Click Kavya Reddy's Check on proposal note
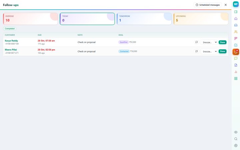 click(x=86, y=42)
